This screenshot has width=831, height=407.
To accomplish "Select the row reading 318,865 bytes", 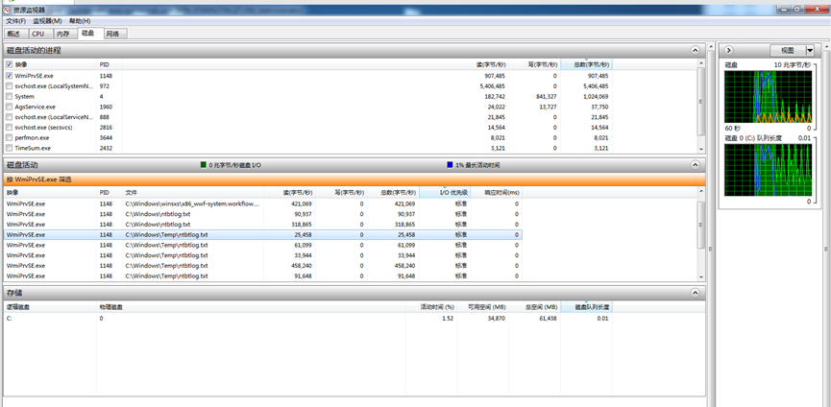I will click(263, 224).
